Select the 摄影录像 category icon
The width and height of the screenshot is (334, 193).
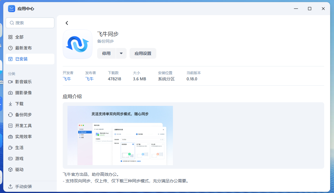[11, 92]
